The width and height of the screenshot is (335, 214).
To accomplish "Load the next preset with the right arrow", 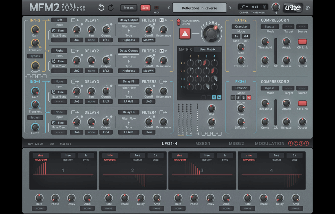I will [x=230, y=8].
